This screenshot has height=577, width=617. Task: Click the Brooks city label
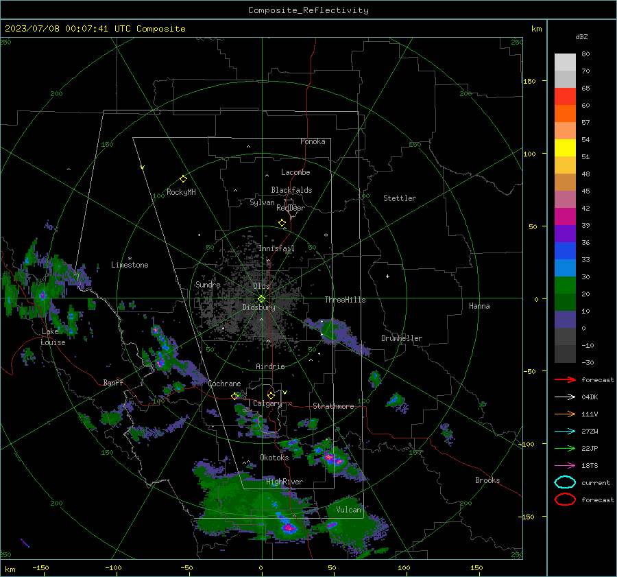487,480
